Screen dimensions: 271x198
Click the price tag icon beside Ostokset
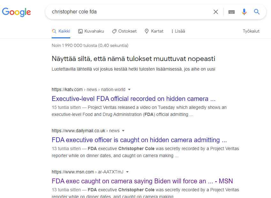coord(114,31)
